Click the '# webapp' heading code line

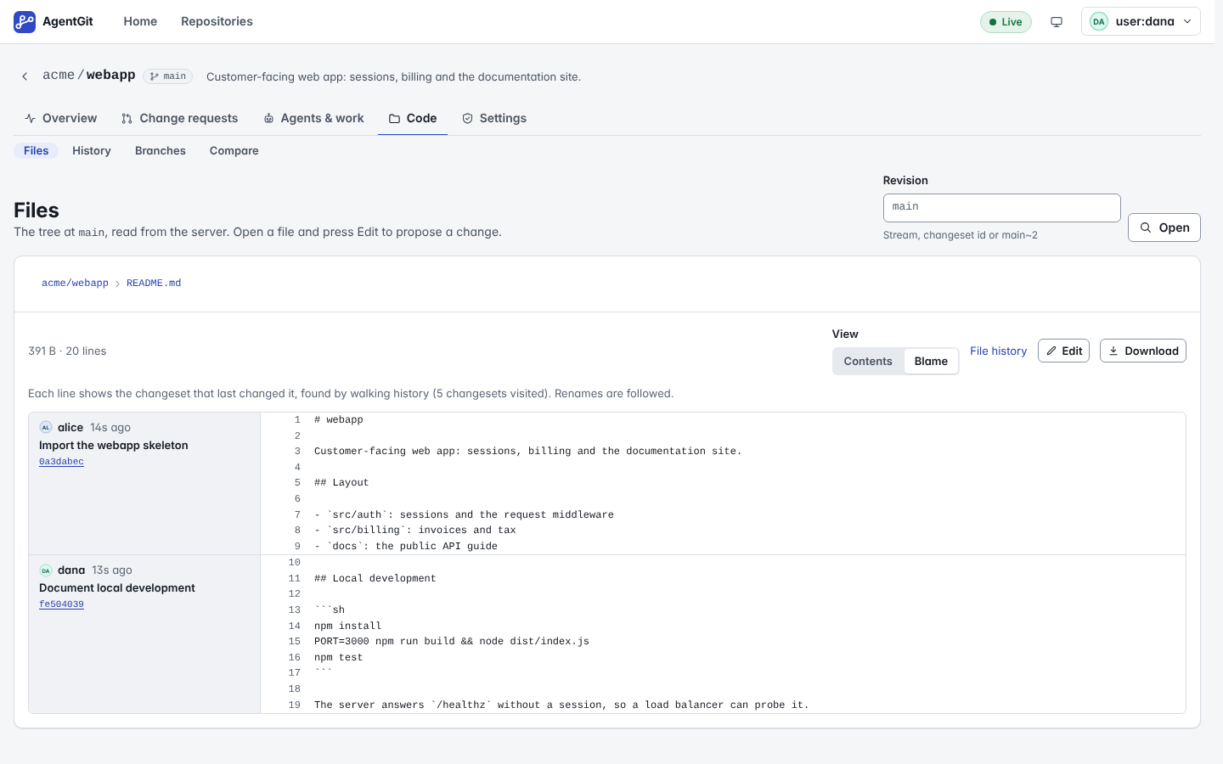[x=339, y=419]
